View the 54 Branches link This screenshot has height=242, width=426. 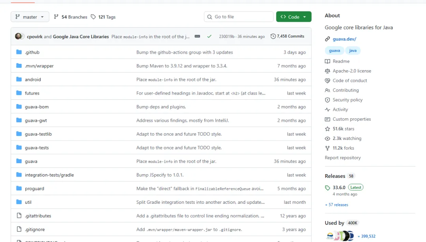[x=71, y=17]
